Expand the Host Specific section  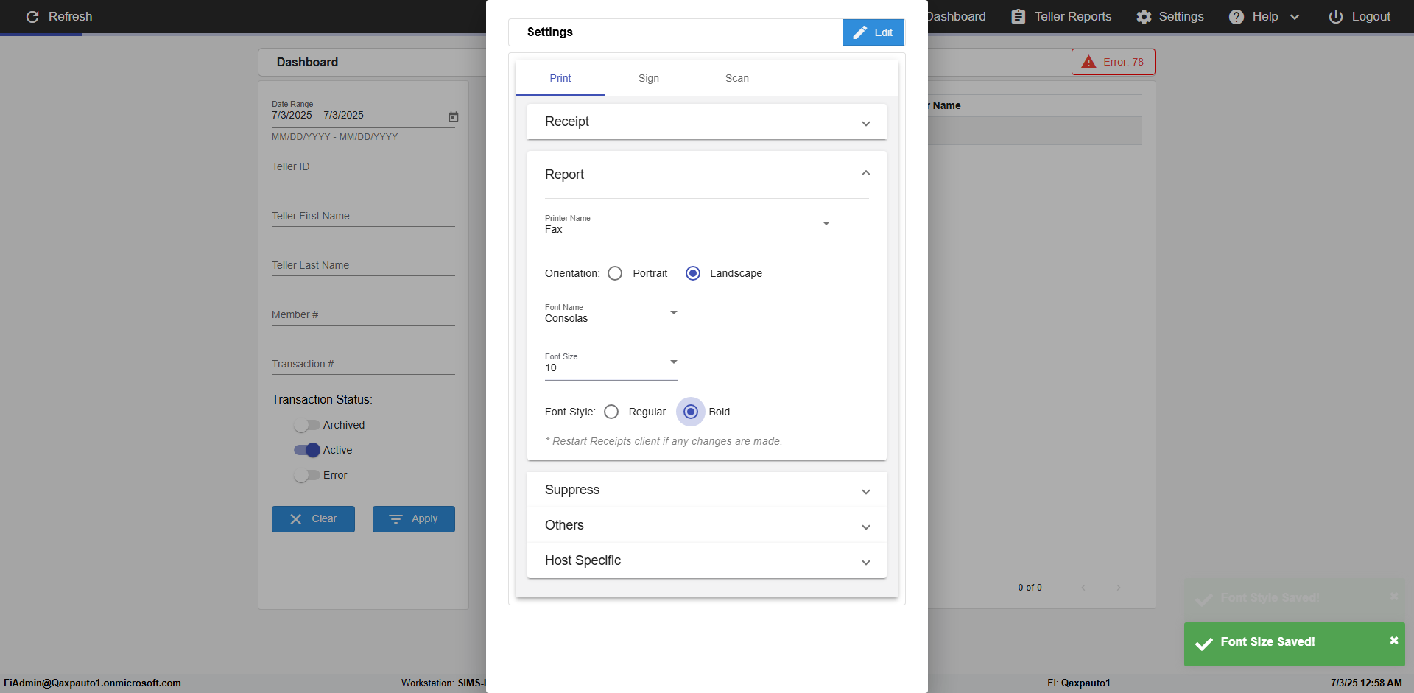coord(707,560)
